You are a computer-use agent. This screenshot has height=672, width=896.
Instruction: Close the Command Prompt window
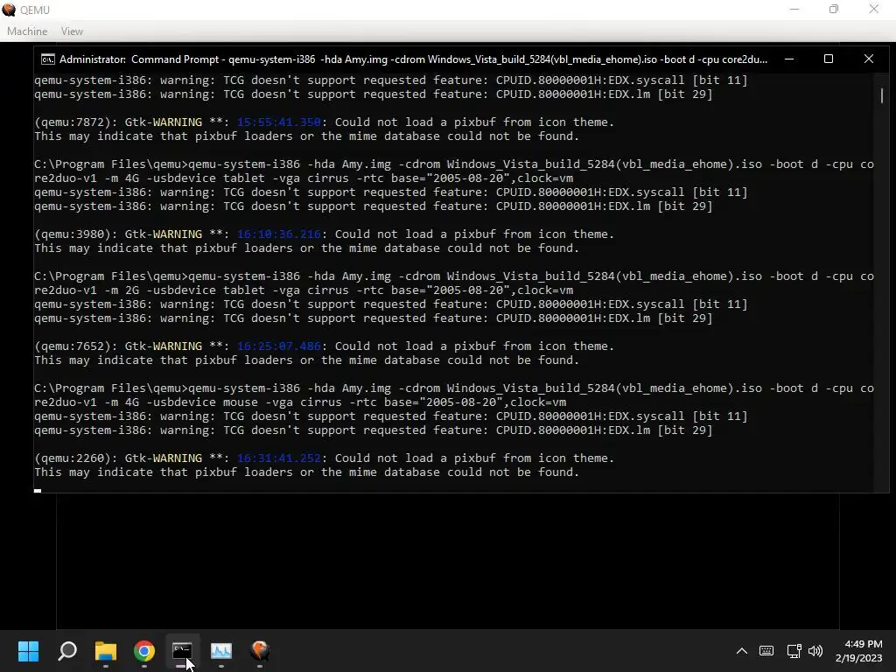(869, 59)
